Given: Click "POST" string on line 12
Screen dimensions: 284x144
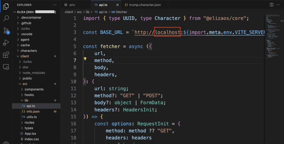Looking at the screenshot, I should pos(152,96).
